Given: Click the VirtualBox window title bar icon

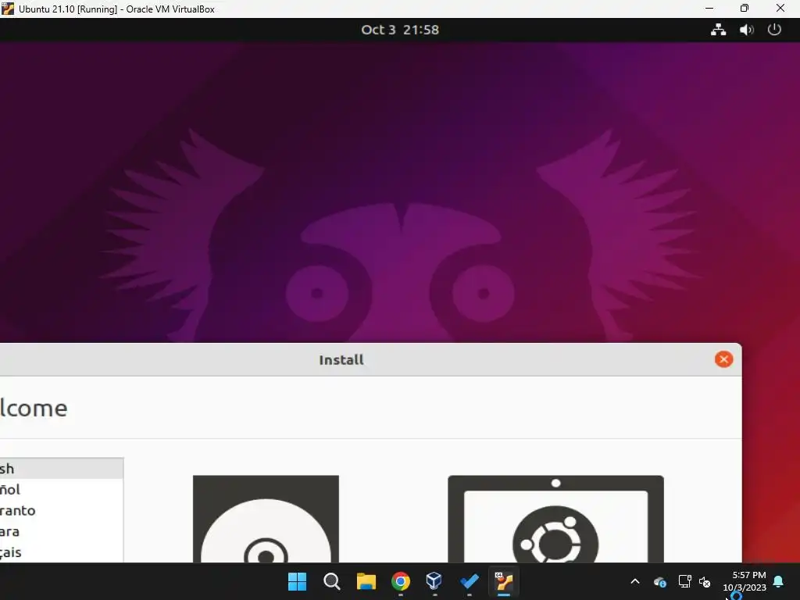Looking at the screenshot, I should click(8, 9).
